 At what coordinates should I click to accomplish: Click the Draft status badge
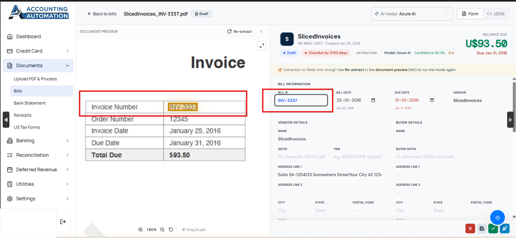point(201,14)
